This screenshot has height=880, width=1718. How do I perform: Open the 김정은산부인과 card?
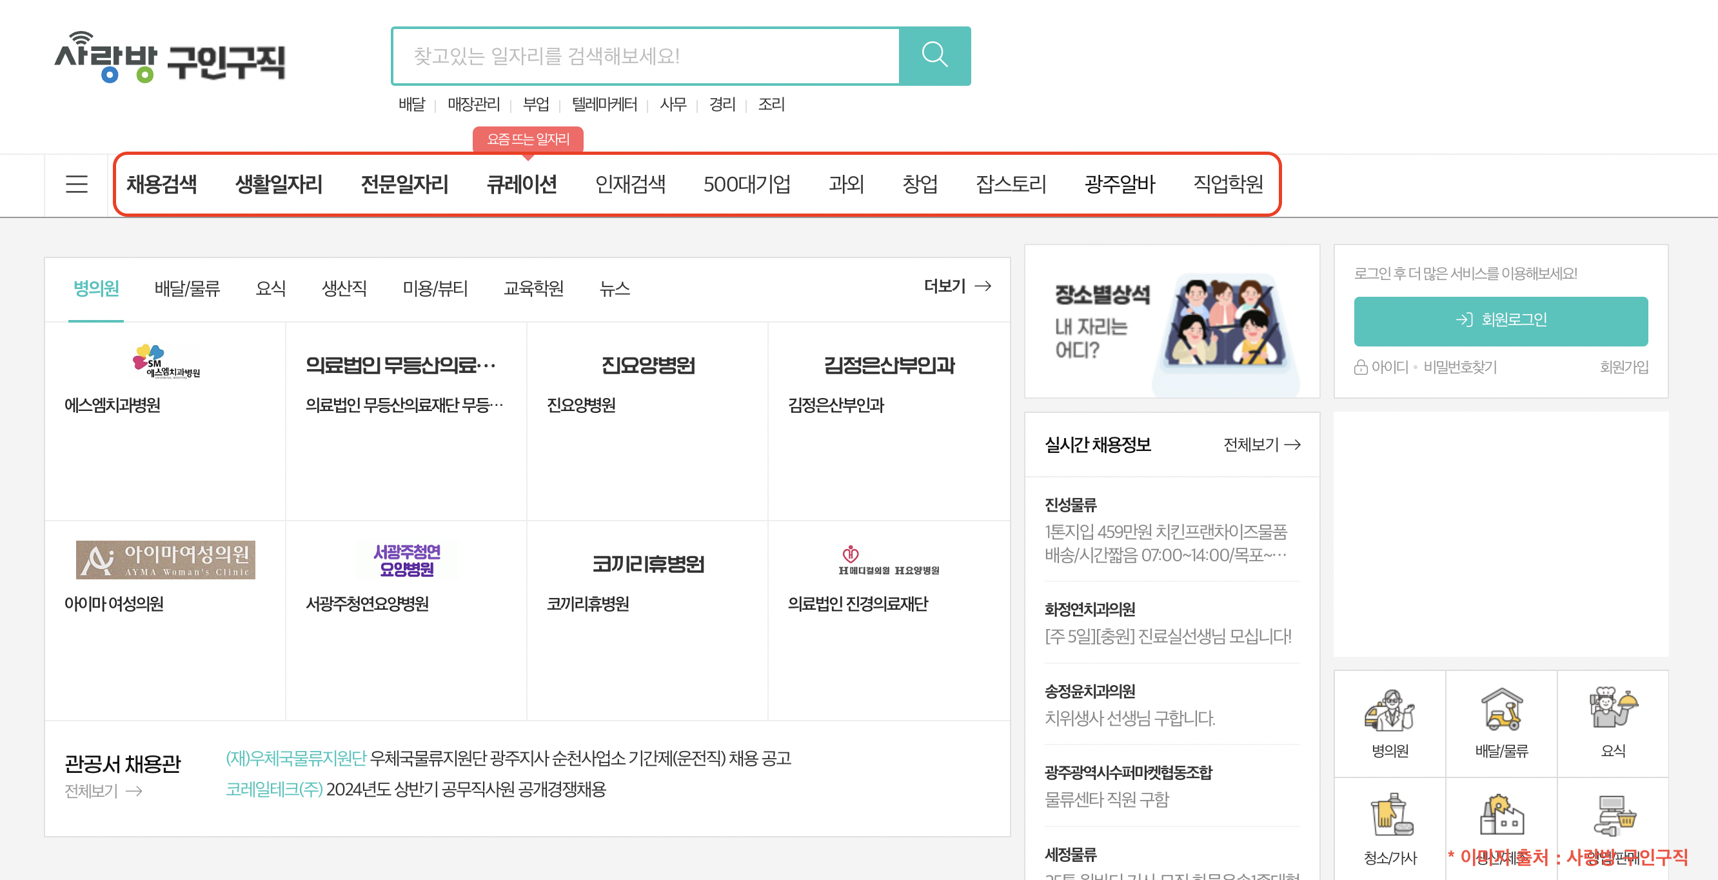click(x=889, y=421)
